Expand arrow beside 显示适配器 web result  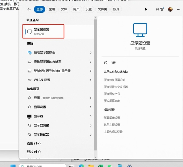pyautogui.click(x=91, y=134)
